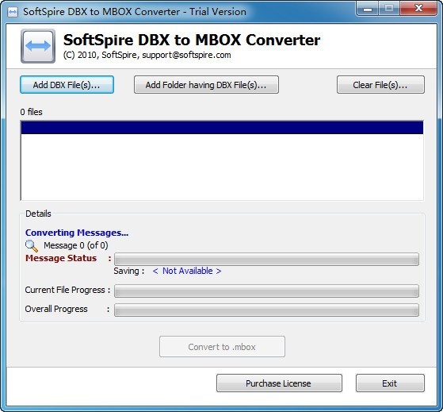Select the highlighted blue row in file list
Image resolution: width=443 pixels, height=412 pixels.
click(222, 127)
